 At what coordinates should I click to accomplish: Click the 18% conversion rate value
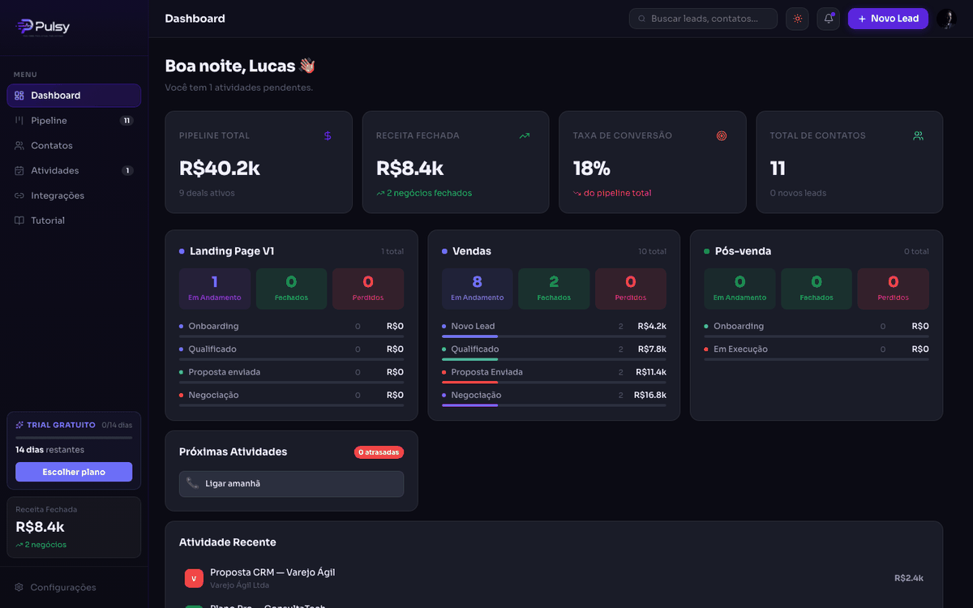pos(592,169)
